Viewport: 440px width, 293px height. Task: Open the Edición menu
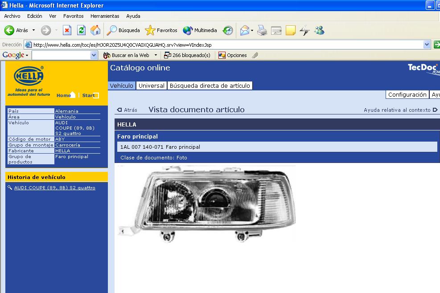click(x=34, y=16)
